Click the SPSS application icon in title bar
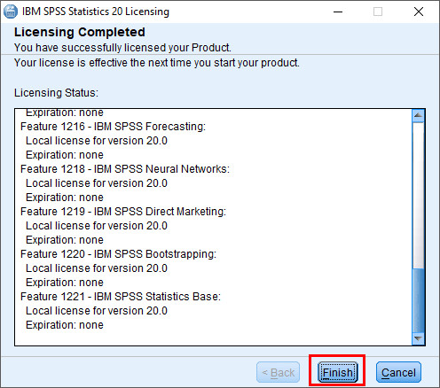The image size is (440, 388). (x=11, y=12)
